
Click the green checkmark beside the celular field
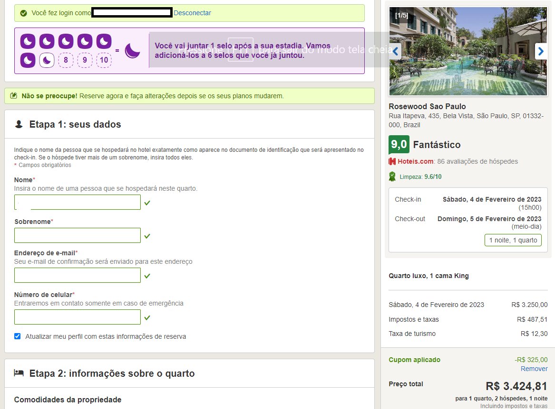[147, 317]
